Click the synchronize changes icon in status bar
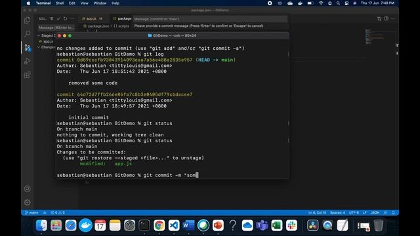The width and height of the screenshot is (420, 236). [x=45, y=212]
